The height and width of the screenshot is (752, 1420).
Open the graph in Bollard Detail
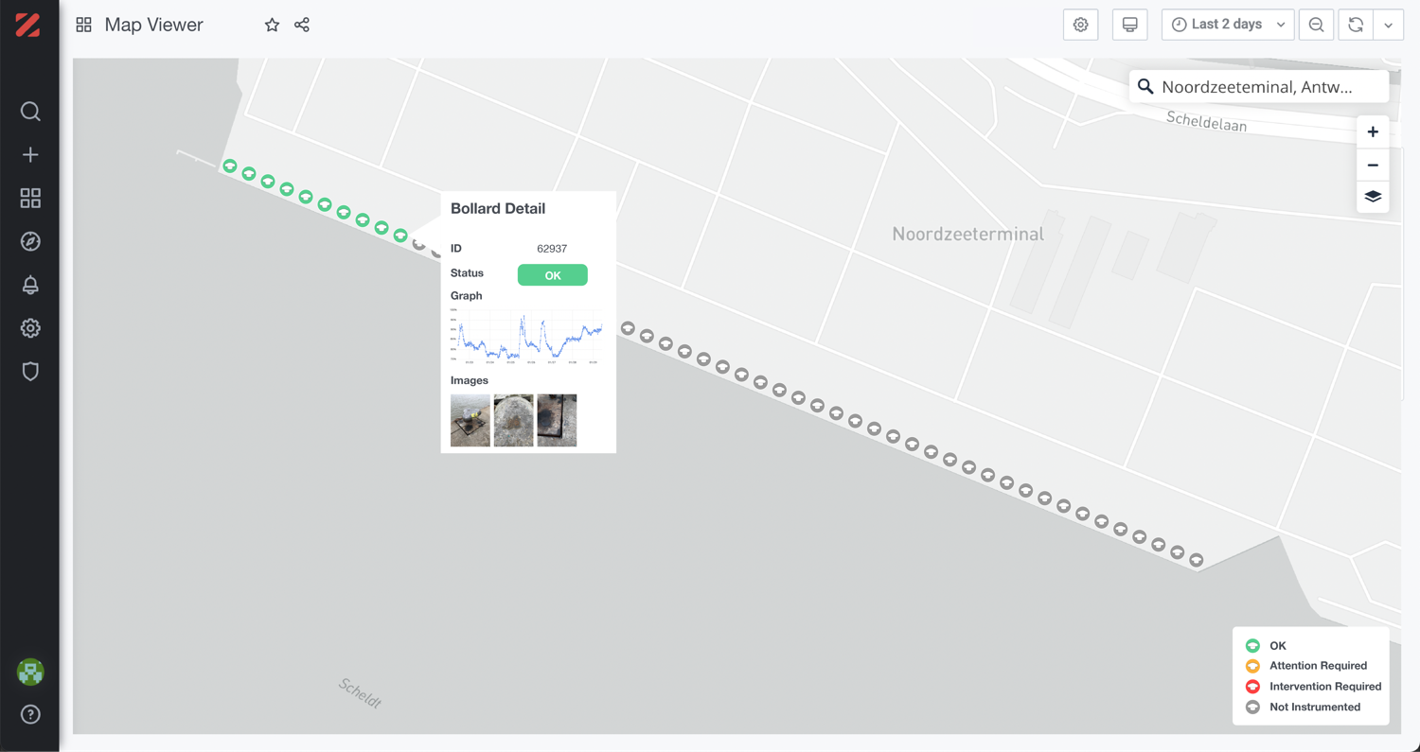tap(526, 336)
